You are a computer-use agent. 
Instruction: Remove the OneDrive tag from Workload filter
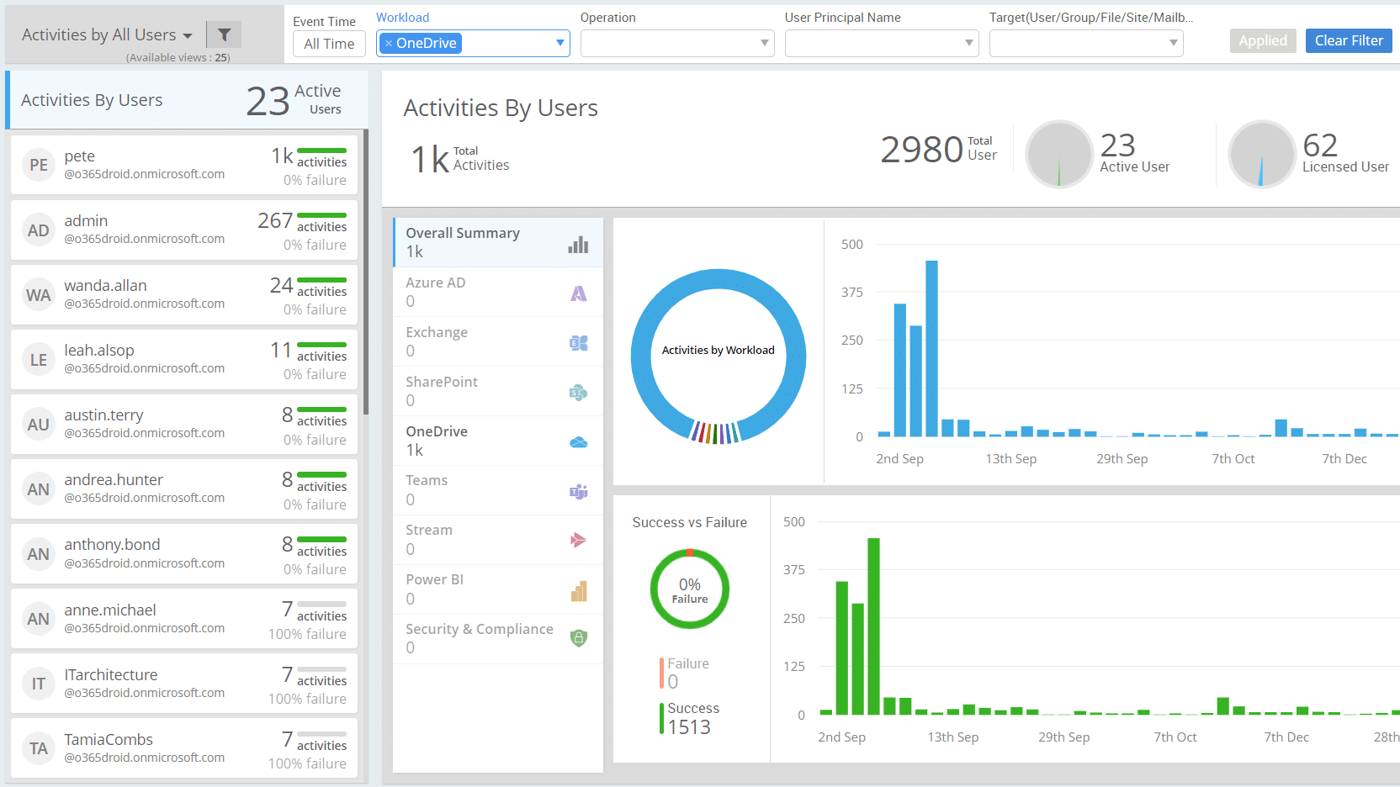(x=389, y=44)
